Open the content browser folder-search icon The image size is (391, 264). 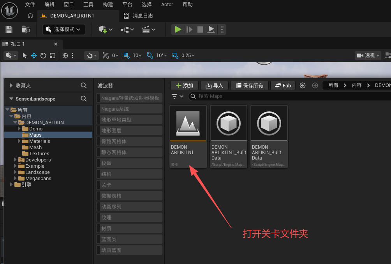point(26,30)
